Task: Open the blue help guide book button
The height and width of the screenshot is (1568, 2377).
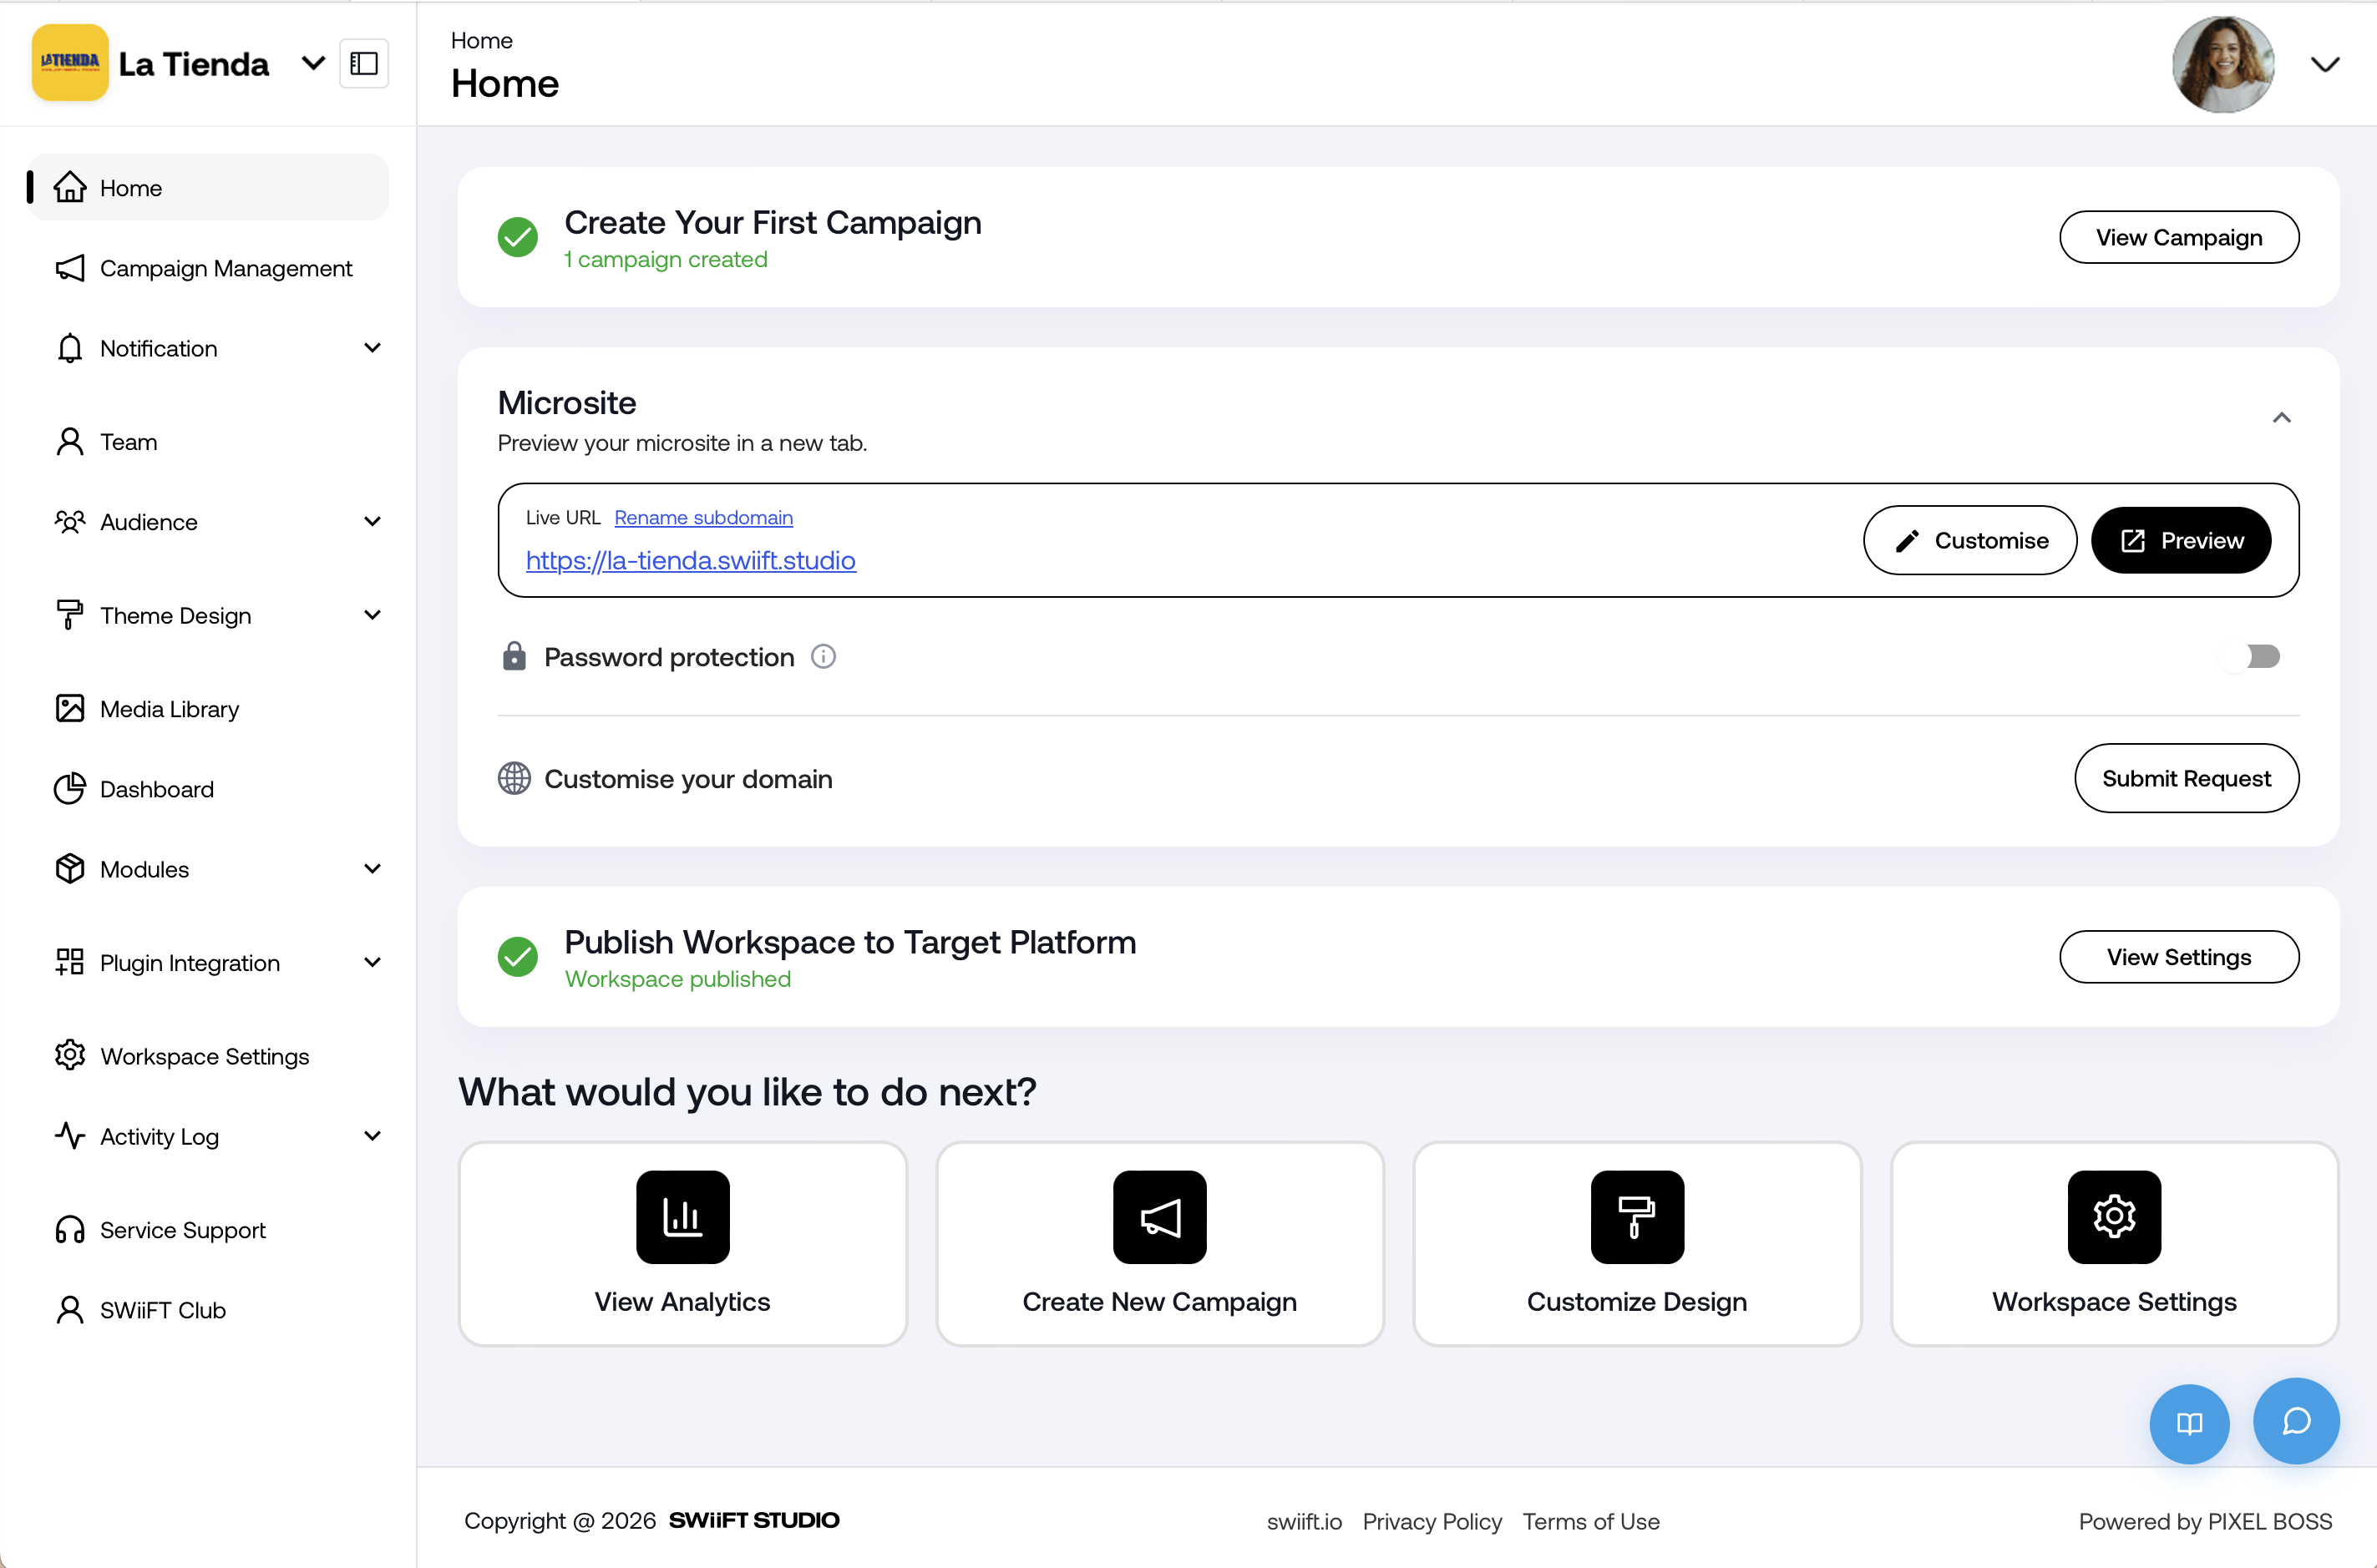Action: click(x=2190, y=1423)
